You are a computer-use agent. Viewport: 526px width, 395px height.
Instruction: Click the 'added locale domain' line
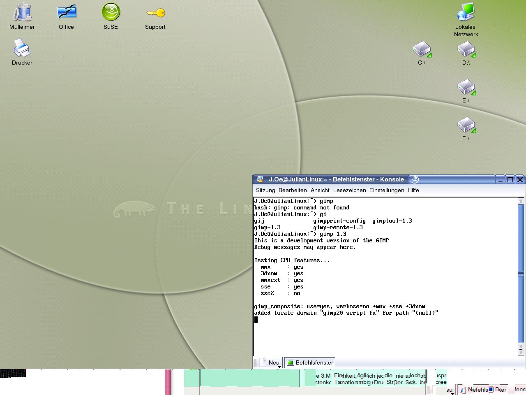(346, 313)
